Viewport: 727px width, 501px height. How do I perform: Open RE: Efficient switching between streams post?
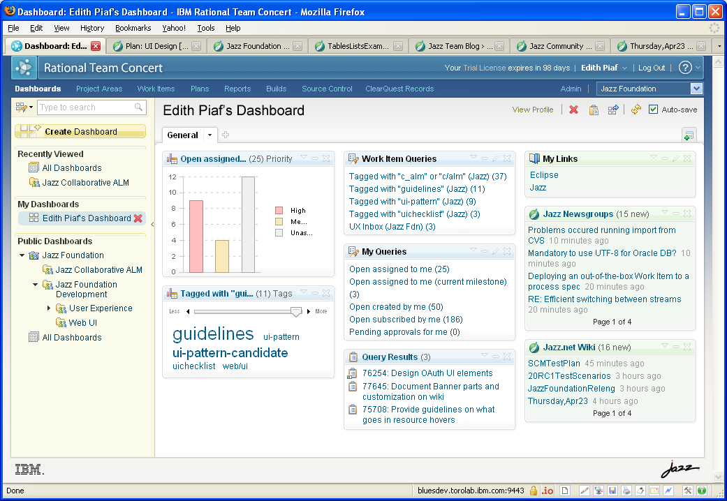point(605,299)
